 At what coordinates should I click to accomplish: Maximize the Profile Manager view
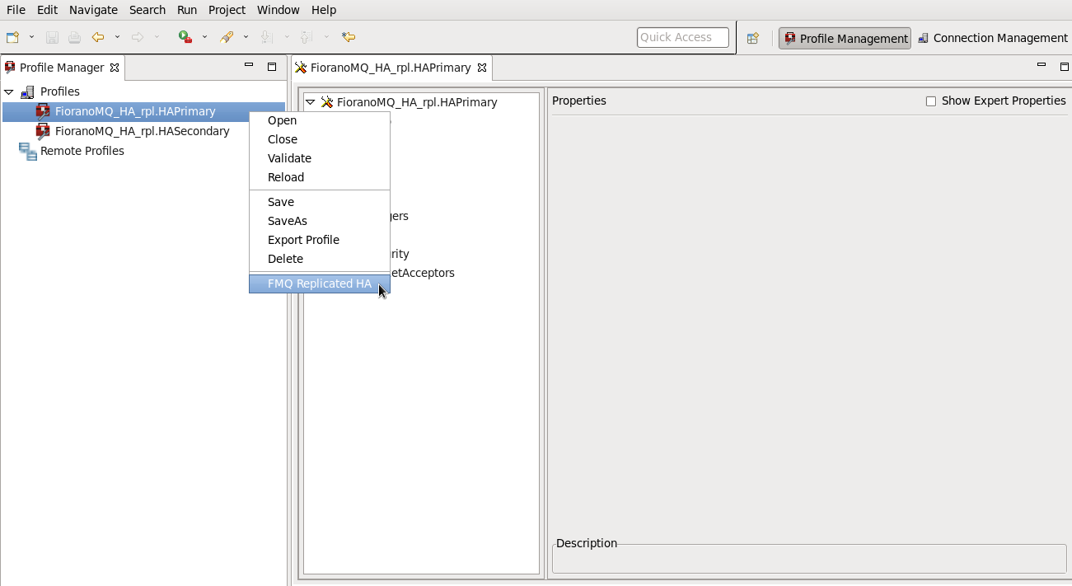(272, 67)
